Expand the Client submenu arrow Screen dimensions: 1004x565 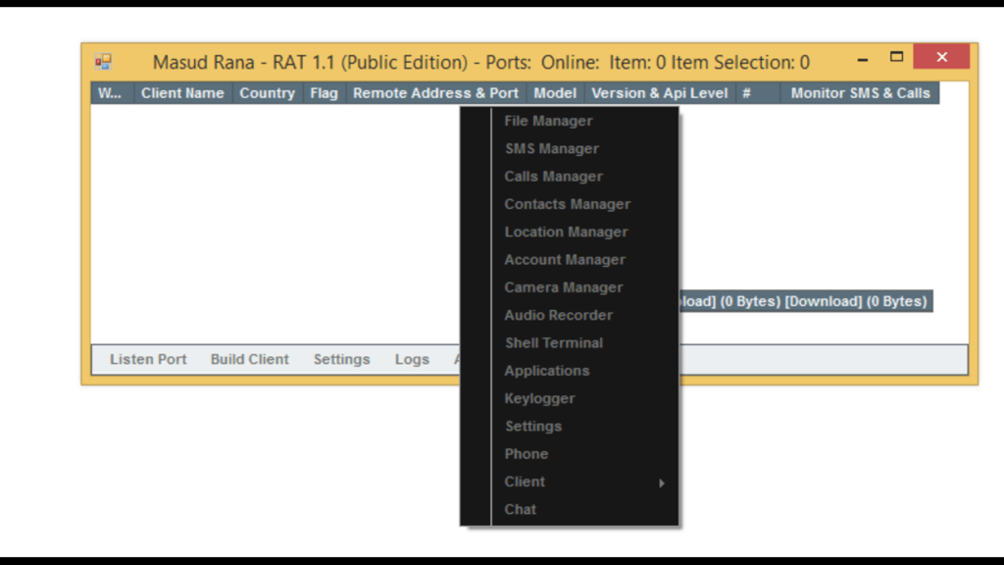click(x=662, y=483)
